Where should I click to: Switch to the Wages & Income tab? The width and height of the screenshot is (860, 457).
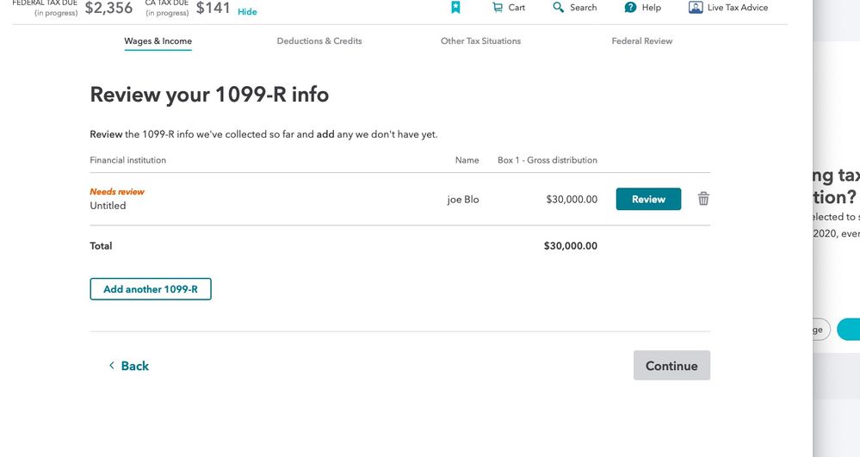[x=158, y=40]
